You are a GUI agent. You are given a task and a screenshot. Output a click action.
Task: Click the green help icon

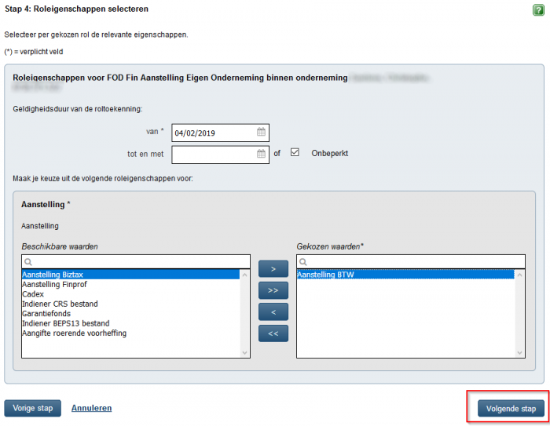(x=538, y=9)
